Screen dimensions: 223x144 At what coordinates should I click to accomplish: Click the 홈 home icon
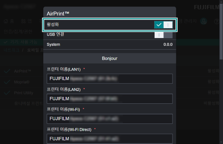(6, 21)
